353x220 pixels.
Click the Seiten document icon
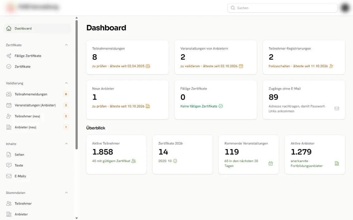coord(9,155)
